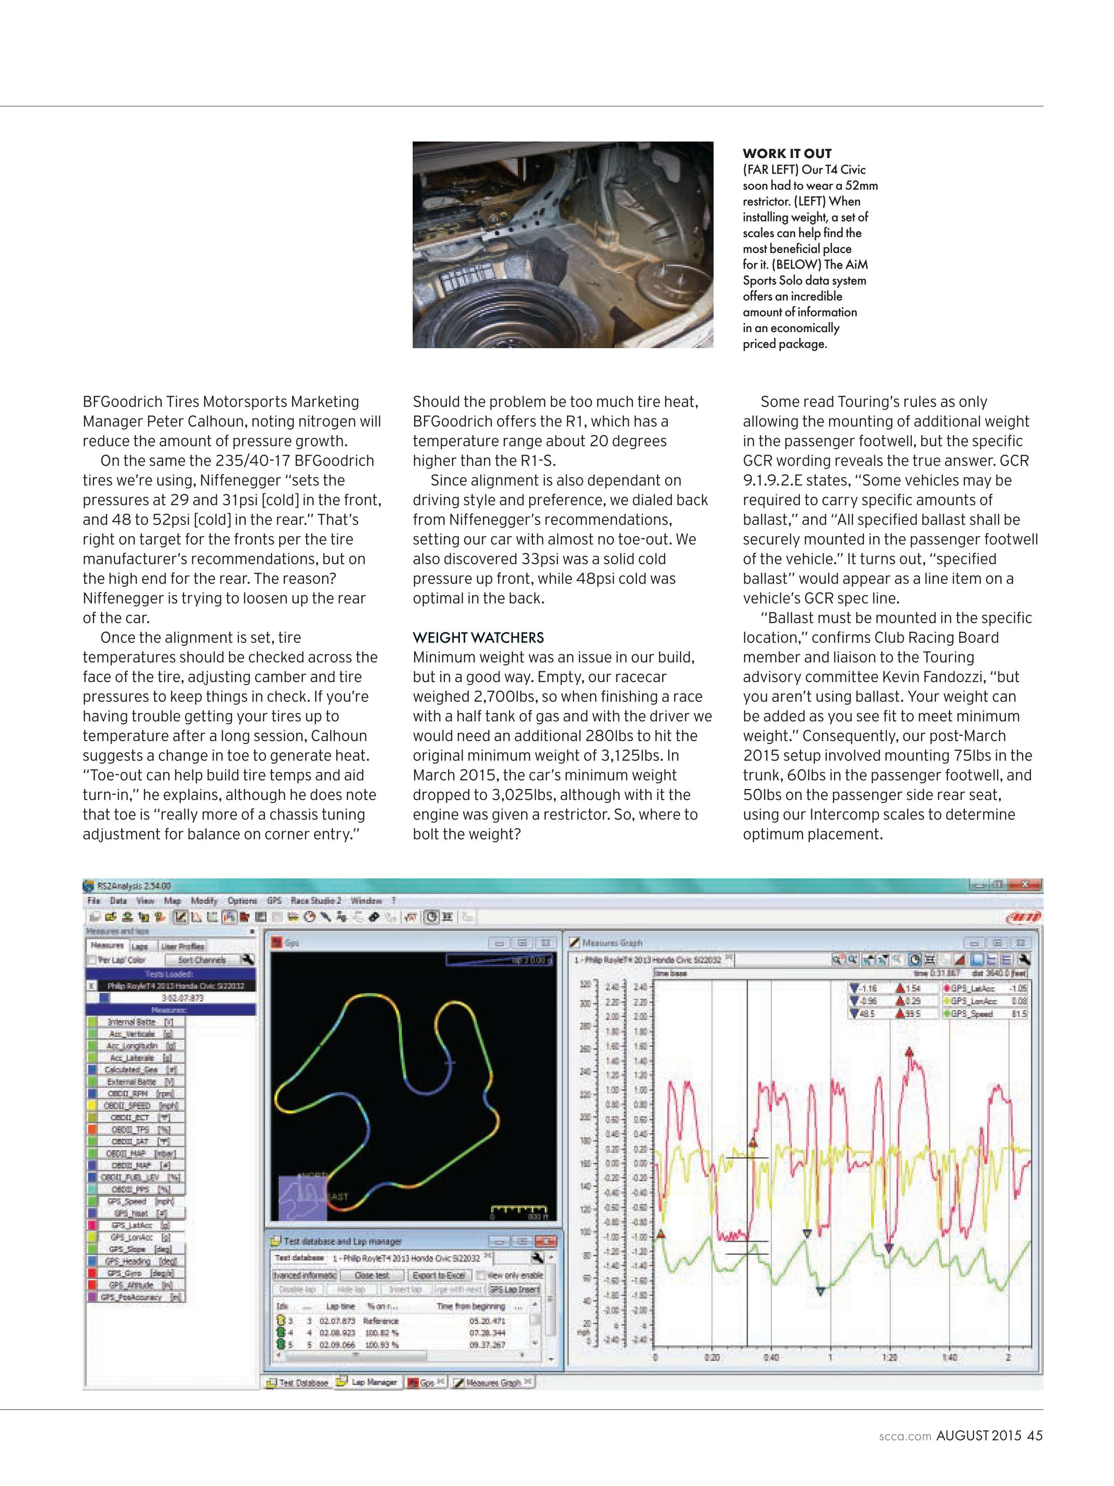Open the Modify menu
Image resolution: width=1114 pixels, height=1486 pixels.
click(204, 900)
